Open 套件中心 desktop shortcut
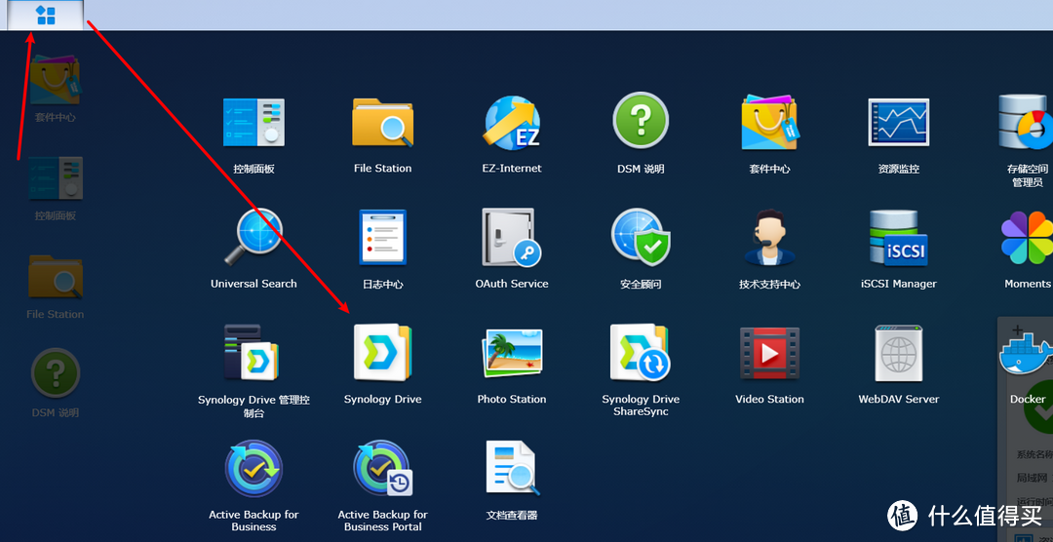 coord(55,81)
